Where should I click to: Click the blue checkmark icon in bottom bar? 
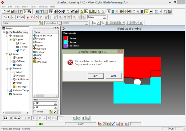113,124
